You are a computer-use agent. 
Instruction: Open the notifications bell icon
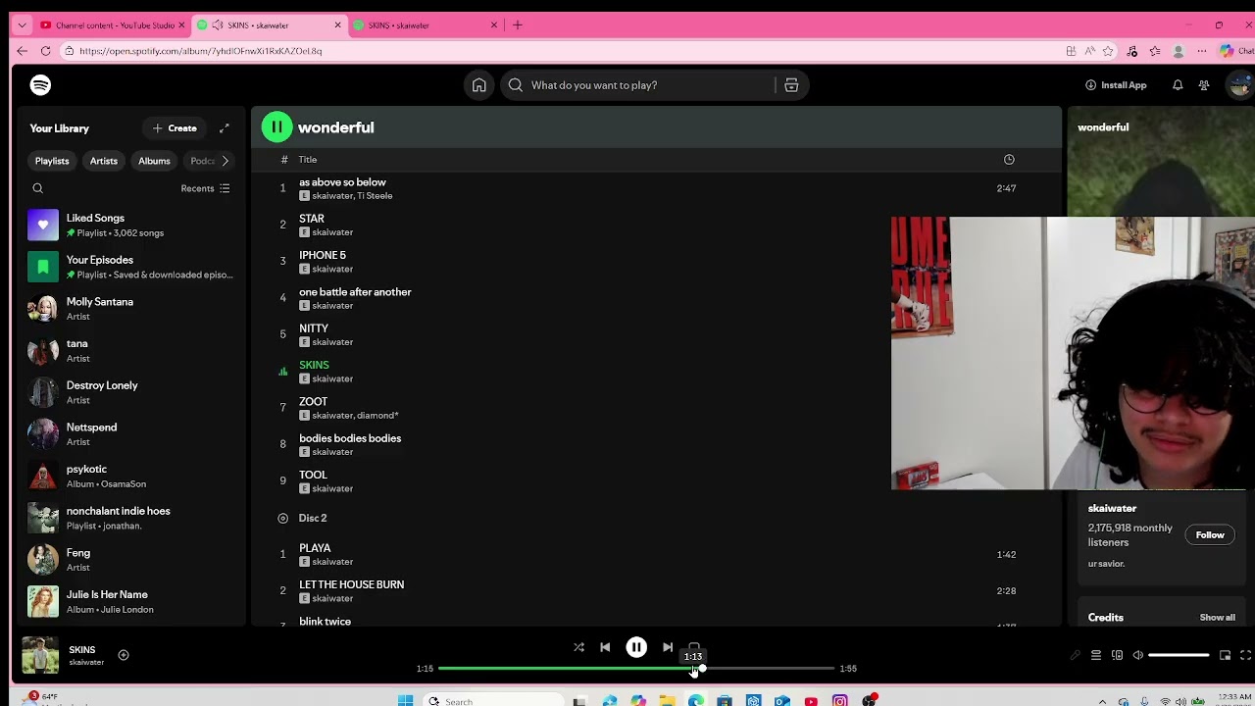(1178, 85)
